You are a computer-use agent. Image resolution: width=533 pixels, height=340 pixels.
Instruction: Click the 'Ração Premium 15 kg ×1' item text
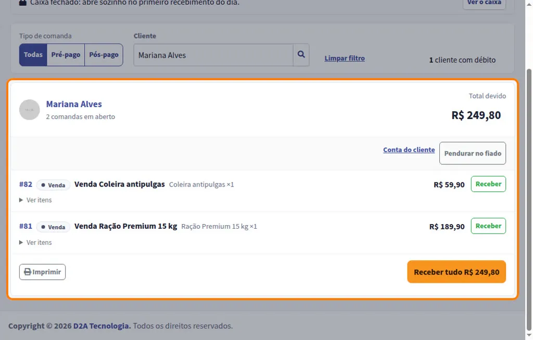click(x=219, y=227)
